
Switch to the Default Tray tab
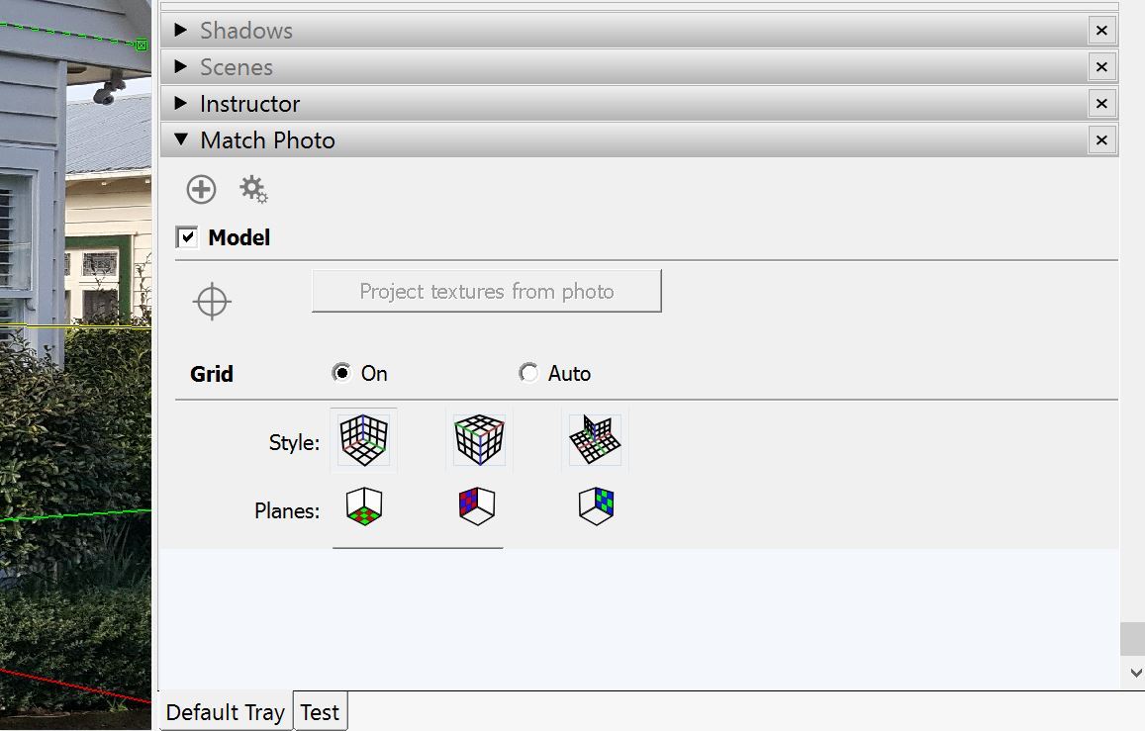point(225,712)
